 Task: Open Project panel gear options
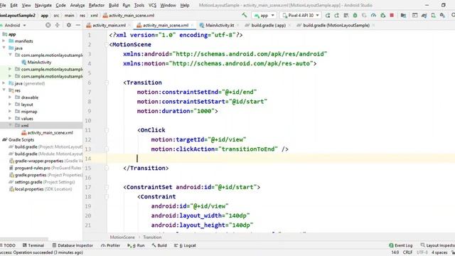(x=69, y=26)
